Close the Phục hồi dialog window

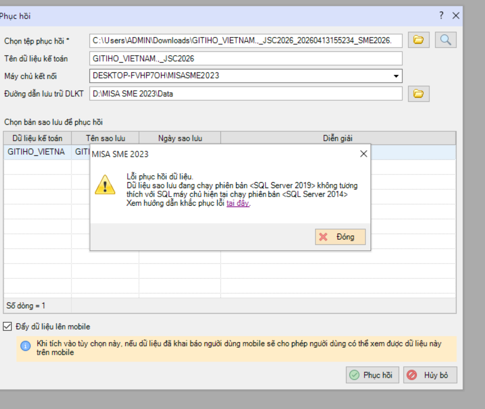456,15
